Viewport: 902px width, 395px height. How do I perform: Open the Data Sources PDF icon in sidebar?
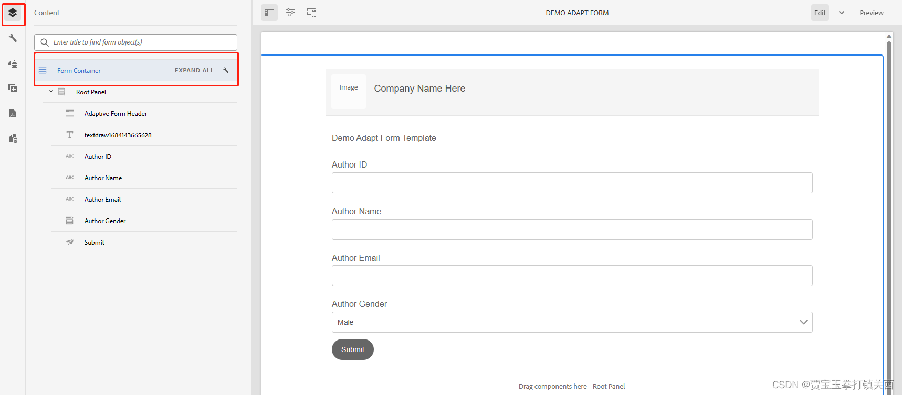coord(13,113)
